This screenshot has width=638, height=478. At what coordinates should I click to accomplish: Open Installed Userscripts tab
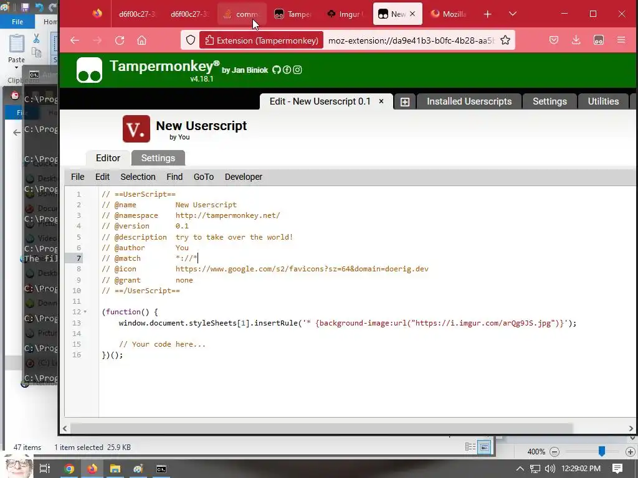(x=469, y=101)
